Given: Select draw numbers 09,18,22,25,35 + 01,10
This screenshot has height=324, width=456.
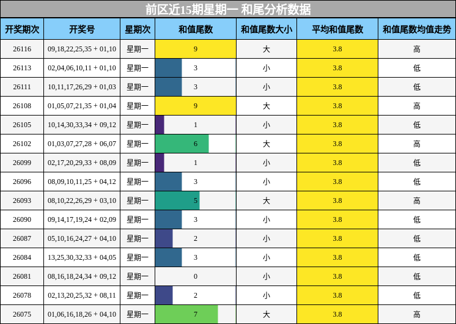Looking at the screenshot, I should click(82, 49).
